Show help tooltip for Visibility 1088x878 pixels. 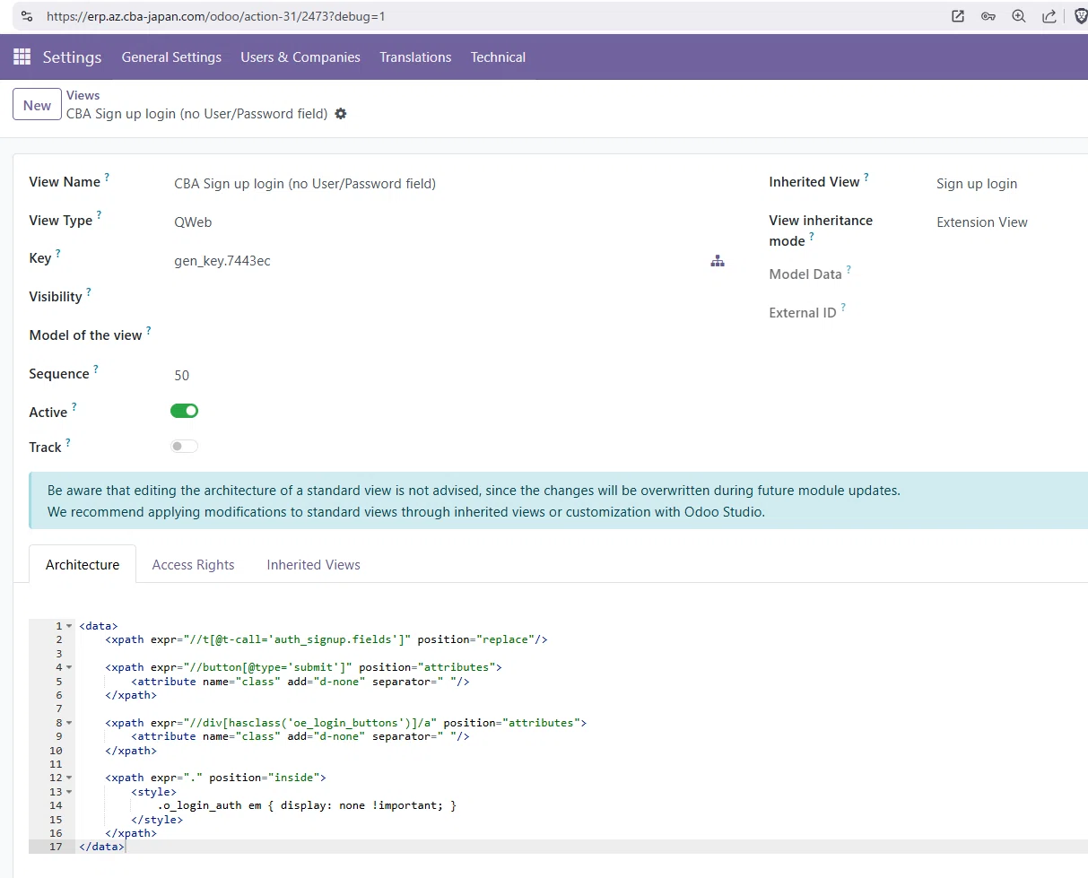point(89,292)
